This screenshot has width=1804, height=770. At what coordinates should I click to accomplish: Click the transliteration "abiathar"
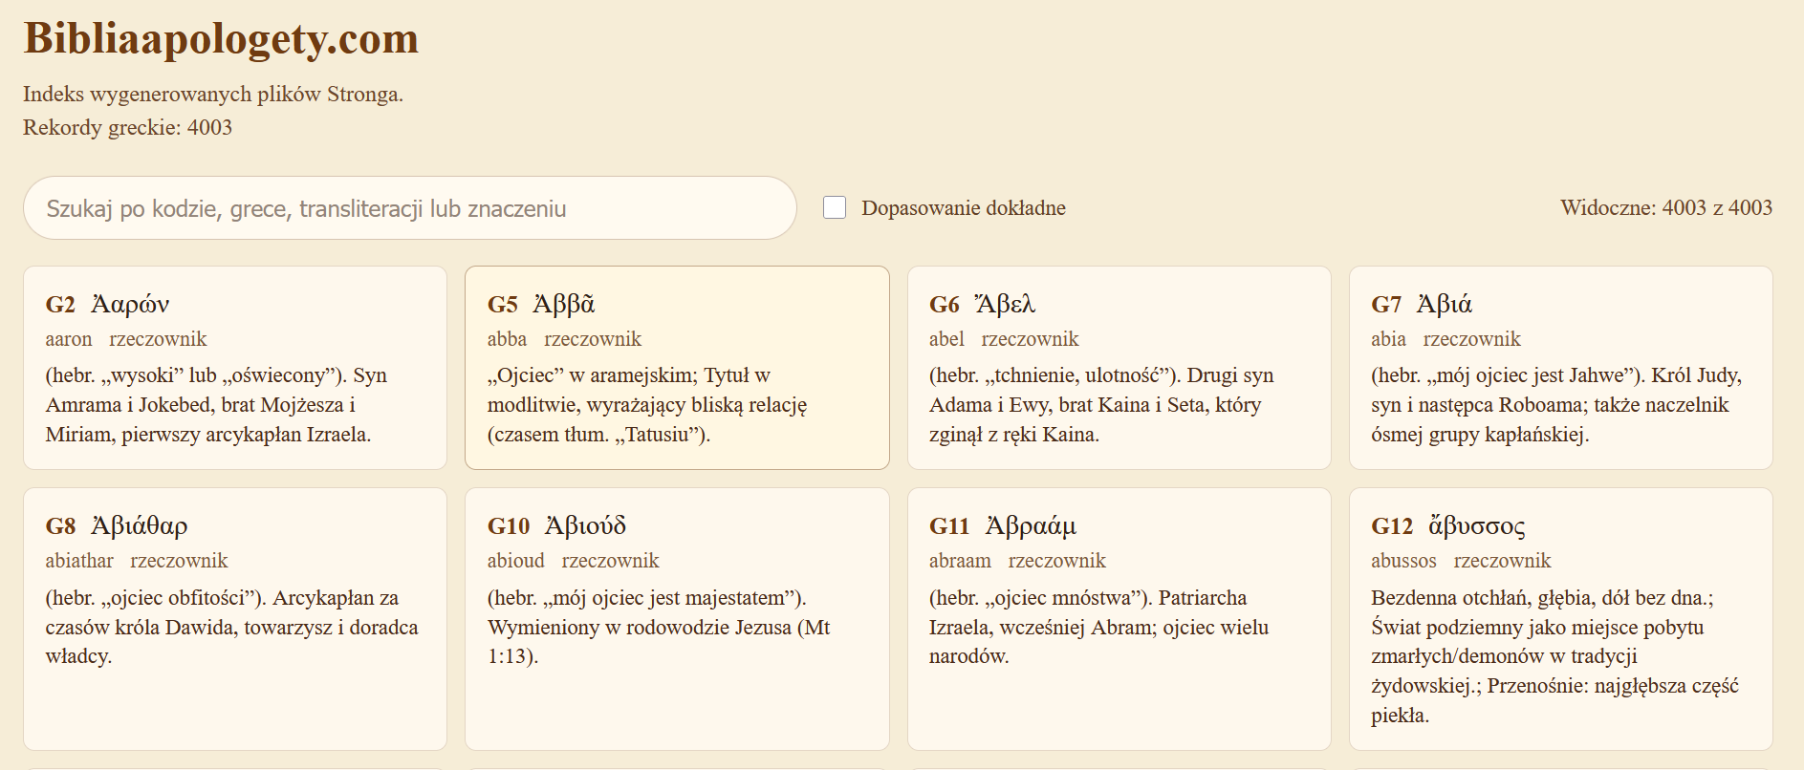79,561
